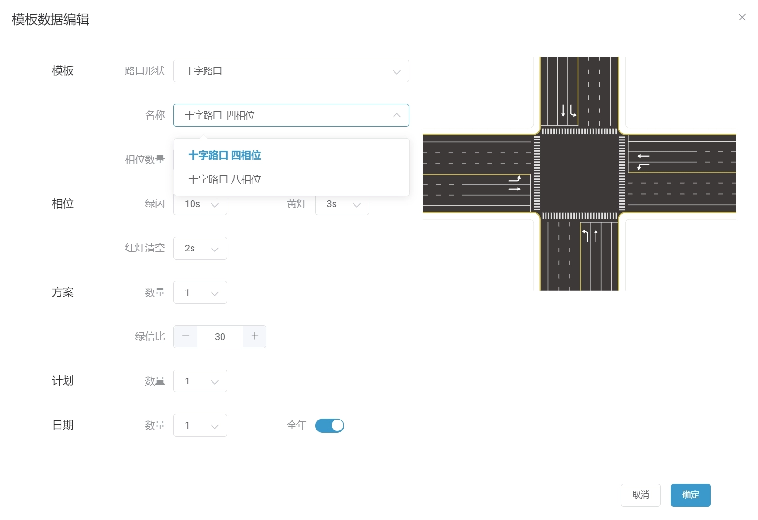Image resolution: width=758 pixels, height=520 pixels.
Task: Close the template data edit dialog
Action: click(x=742, y=18)
